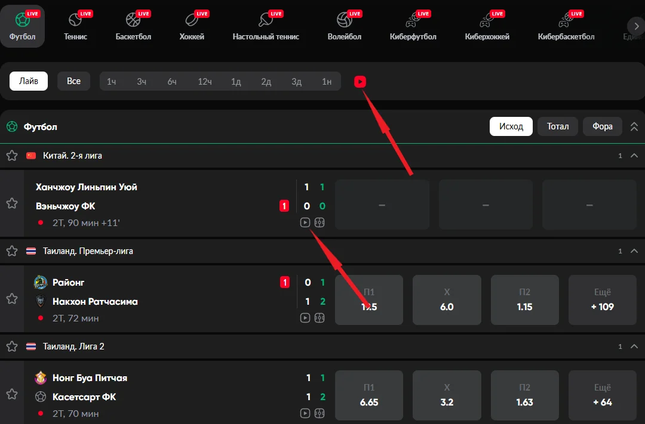Open video stream for Nong Bua Pitchaya match

[x=305, y=413]
